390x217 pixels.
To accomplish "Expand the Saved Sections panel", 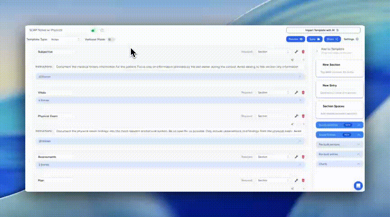I will pyautogui.click(x=339, y=125).
